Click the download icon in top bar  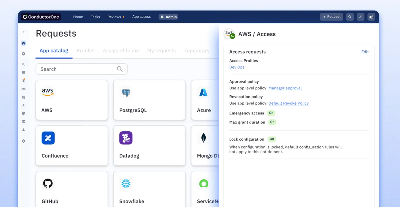pyautogui.click(x=360, y=17)
